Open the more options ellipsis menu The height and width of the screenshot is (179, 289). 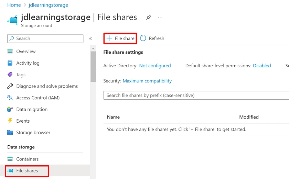click(160, 17)
